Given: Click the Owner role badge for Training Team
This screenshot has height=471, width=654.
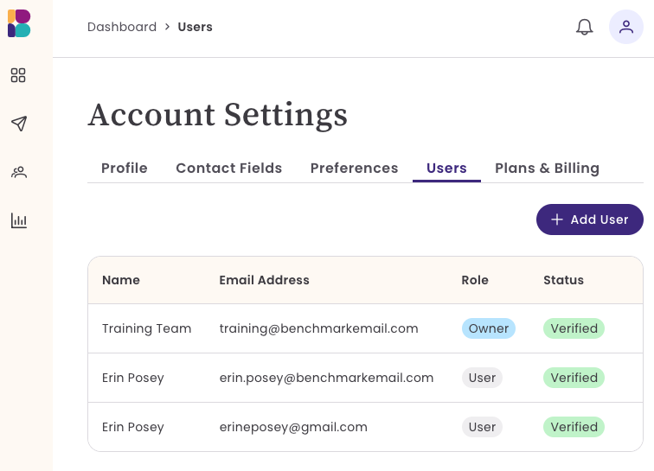Looking at the screenshot, I should pos(489,328).
